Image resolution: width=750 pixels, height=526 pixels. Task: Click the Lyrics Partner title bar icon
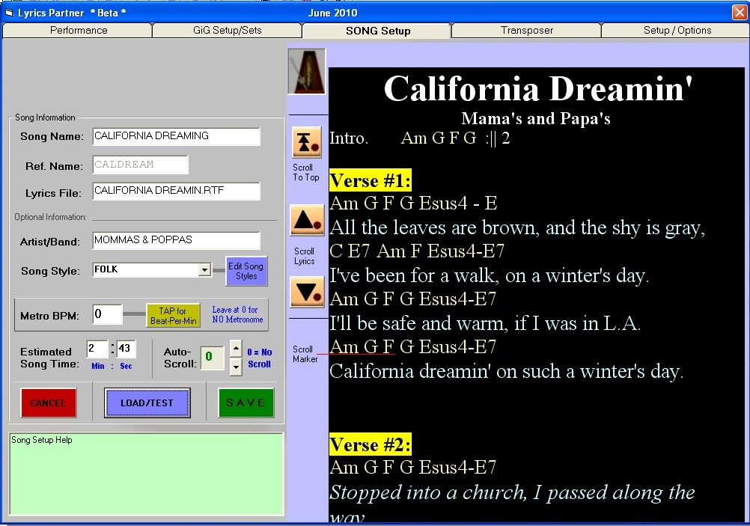click(9, 13)
